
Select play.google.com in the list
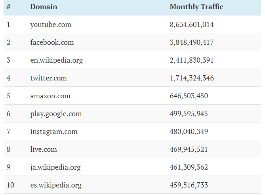[x=56, y=114]
